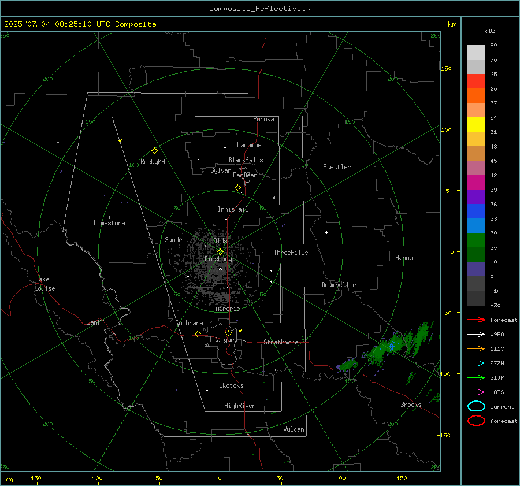Click the blue radar echo cell near Brooks

(392, 346)
